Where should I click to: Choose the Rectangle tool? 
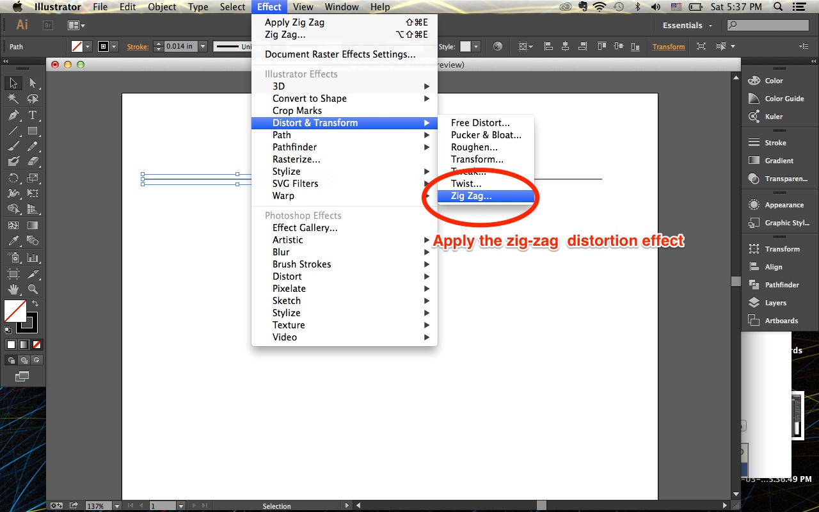click(33, 131)
